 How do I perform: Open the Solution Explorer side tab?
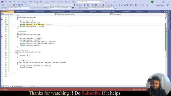coord(169,15)
